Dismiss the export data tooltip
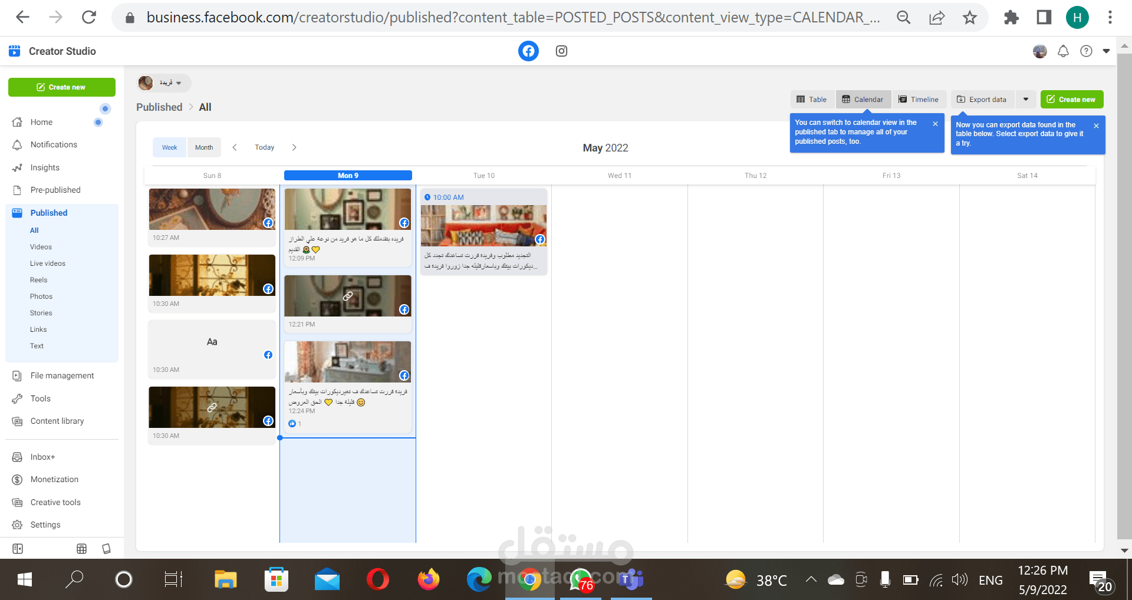 tap(1096, 126)
